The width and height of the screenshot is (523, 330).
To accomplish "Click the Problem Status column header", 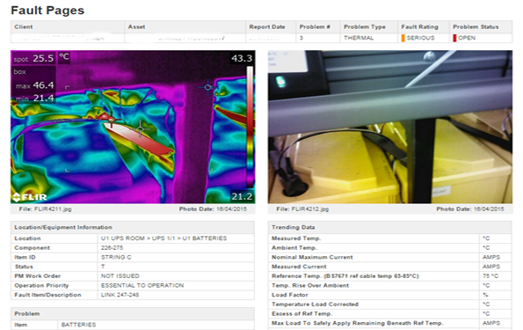I will tap(476, 26).
